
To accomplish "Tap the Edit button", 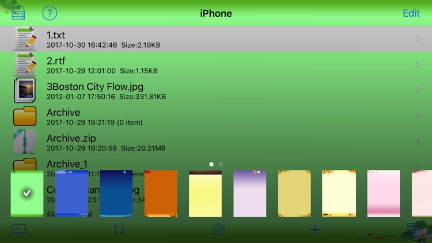I will pos(411,13).
